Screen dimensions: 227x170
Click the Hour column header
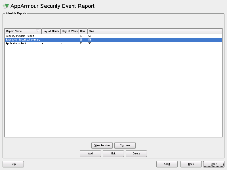(x=82, y=31)
